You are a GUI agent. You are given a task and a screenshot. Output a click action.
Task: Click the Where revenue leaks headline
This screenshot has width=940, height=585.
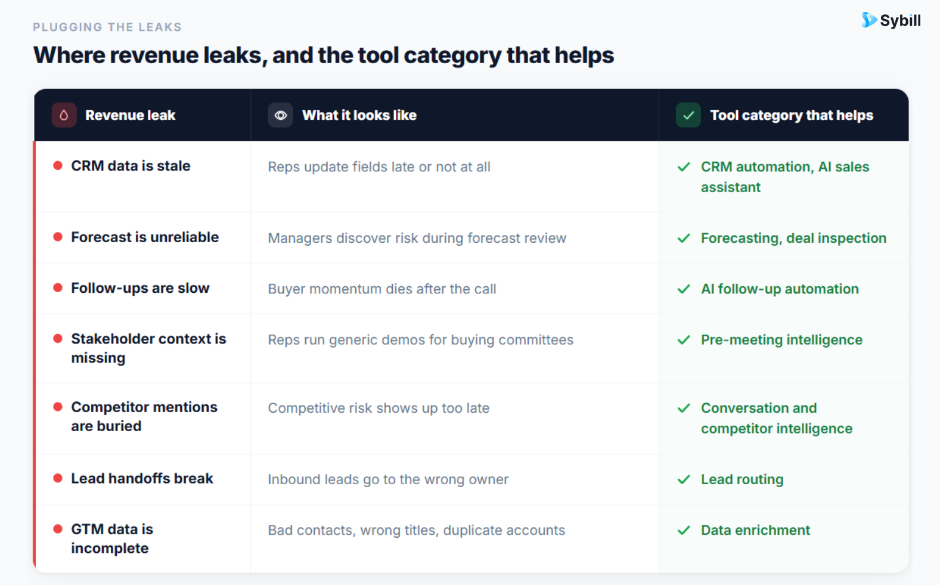pyautogui.click(x=324, y=55)
